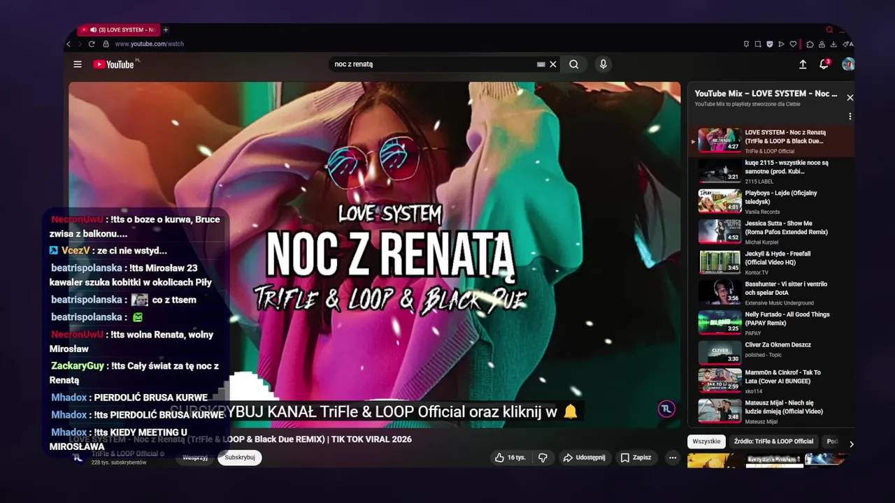Click thumbnail of LOVE SYSTEM Noc z Renatą
The image size is (895, 503).
[x=719, y=140]
